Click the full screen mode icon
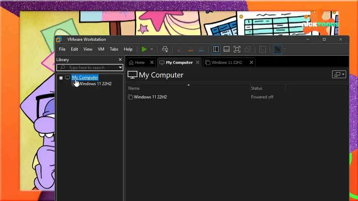358x201 pixels. click(237, 49)
